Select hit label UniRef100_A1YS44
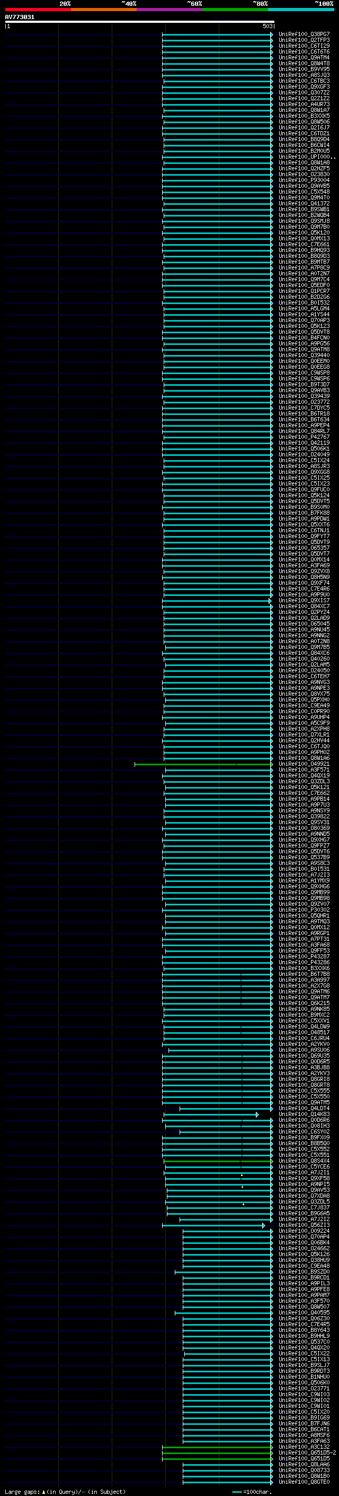339x1496 pixels. pyautogui.click(x=304, y=314)
